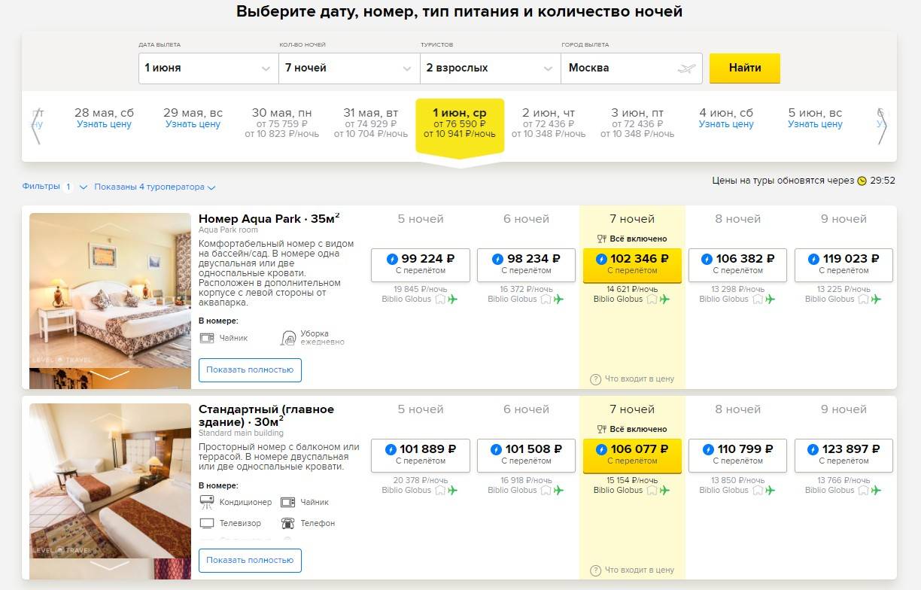Image resolution: width=921 pixels, height=590 pixels.
Task: Click the airplane icon in departure city field
Action: click(x=686, y=68)
